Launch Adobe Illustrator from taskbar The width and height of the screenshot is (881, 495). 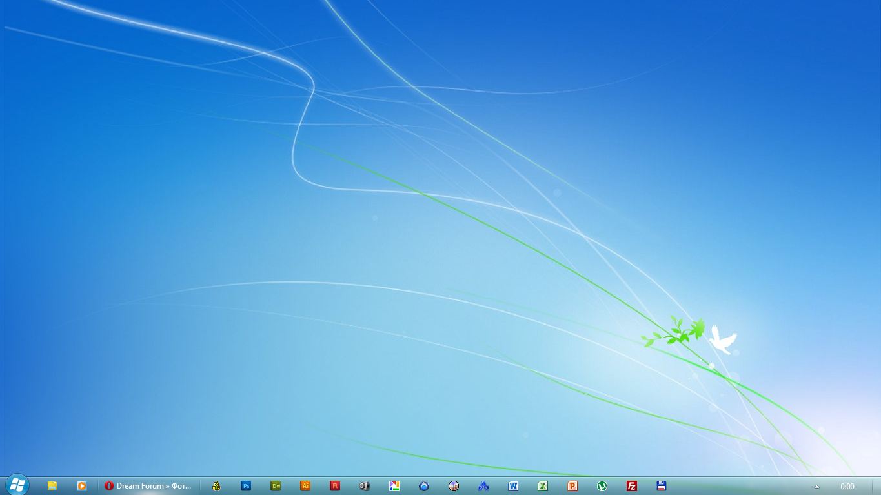coord(305,486)
